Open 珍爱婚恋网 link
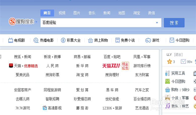 click(x=82, y=99)
